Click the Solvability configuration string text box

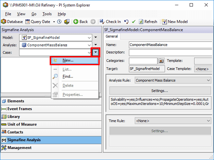coord(160,103)
